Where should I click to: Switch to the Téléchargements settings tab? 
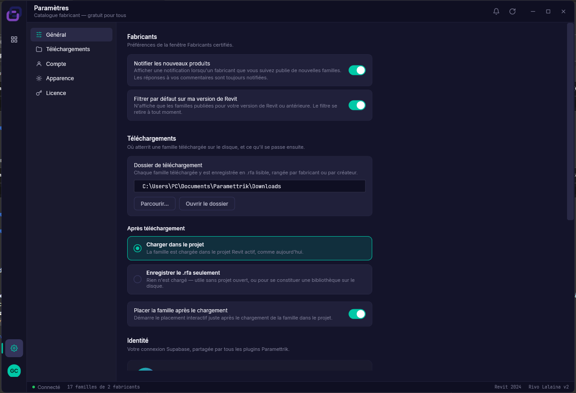[71, 49]
